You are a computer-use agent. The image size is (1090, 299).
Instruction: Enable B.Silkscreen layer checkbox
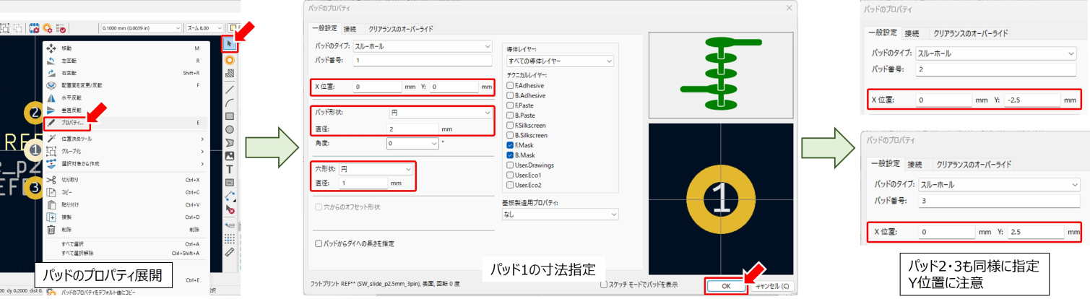coord(509,134)
